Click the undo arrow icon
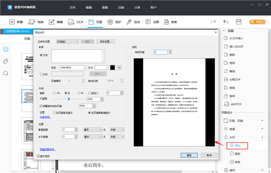Viewport: 271px width, 173px height. (x=226, y=22)
